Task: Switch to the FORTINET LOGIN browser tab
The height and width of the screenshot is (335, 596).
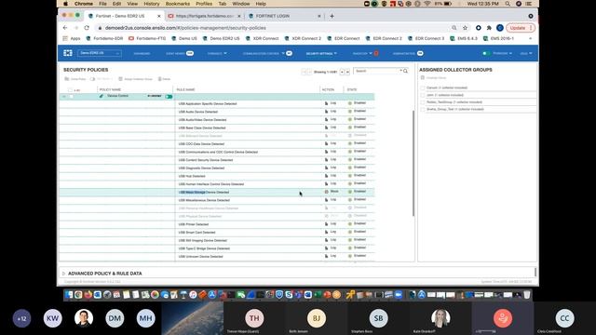Action: click(x=284, y=16)
